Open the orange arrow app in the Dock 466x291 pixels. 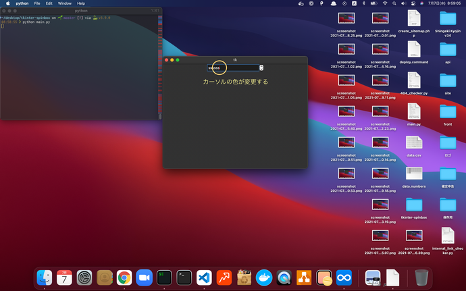[224, 277]
